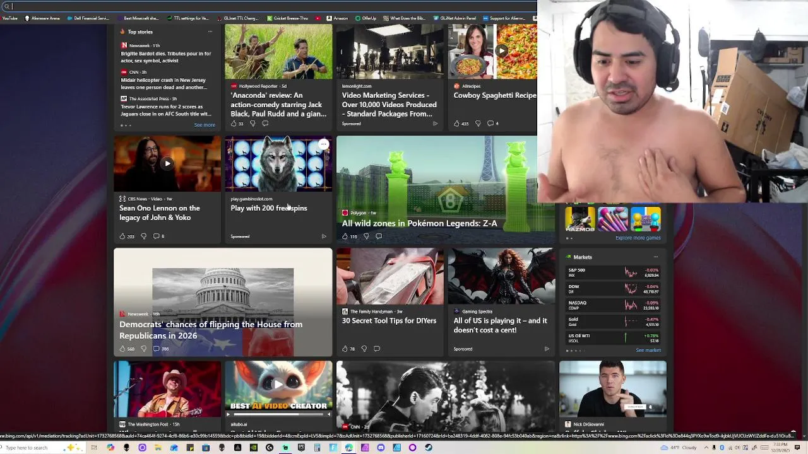Open Markets widget more options menu
Viewport: 808px width, 454px height.
656,257
